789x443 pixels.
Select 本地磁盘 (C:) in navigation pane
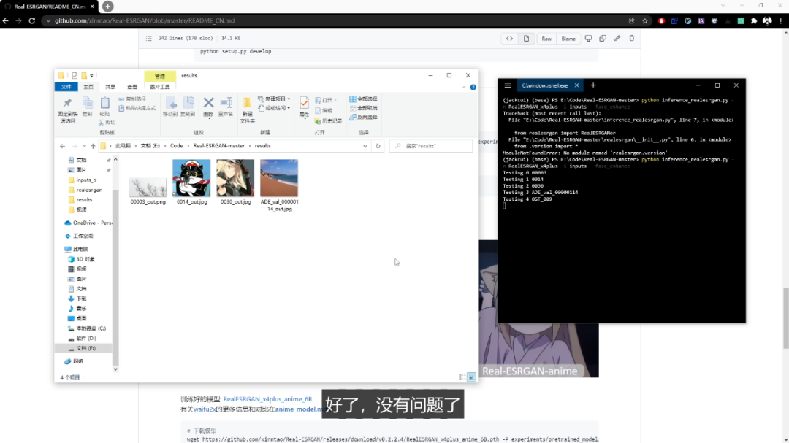(86, 328)
